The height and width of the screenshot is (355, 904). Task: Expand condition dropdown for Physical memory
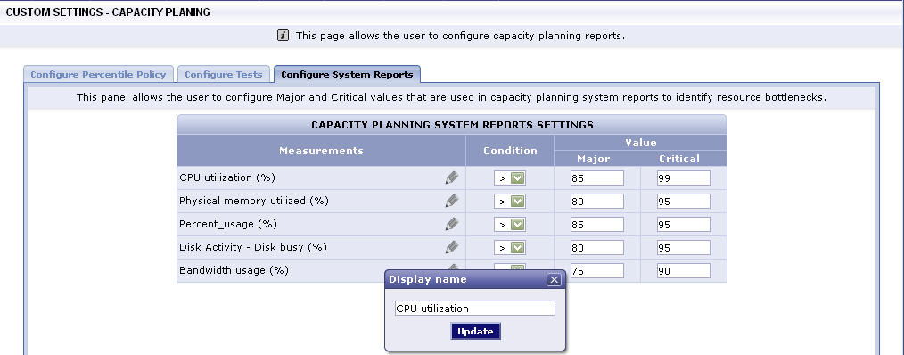pyautogui.click(x=510, y=202)
